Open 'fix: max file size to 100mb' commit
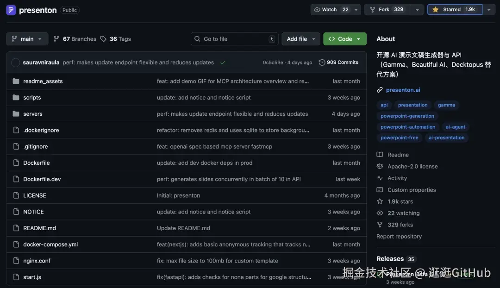 pos(217,261)
